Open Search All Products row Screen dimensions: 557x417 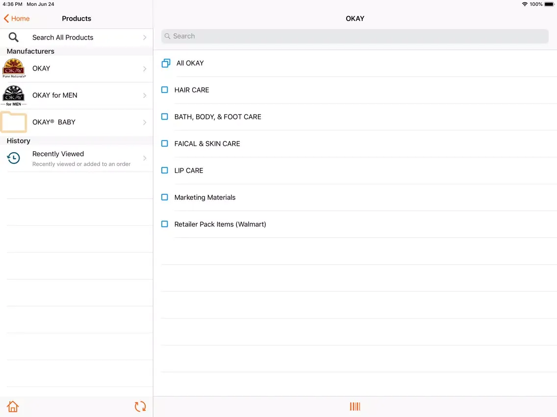tap(76, 37)
